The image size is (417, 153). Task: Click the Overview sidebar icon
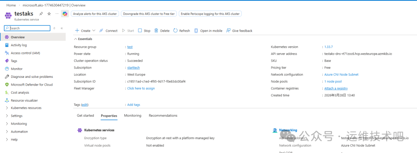7,37
